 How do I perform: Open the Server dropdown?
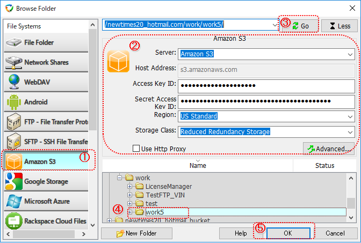[350, 55]
